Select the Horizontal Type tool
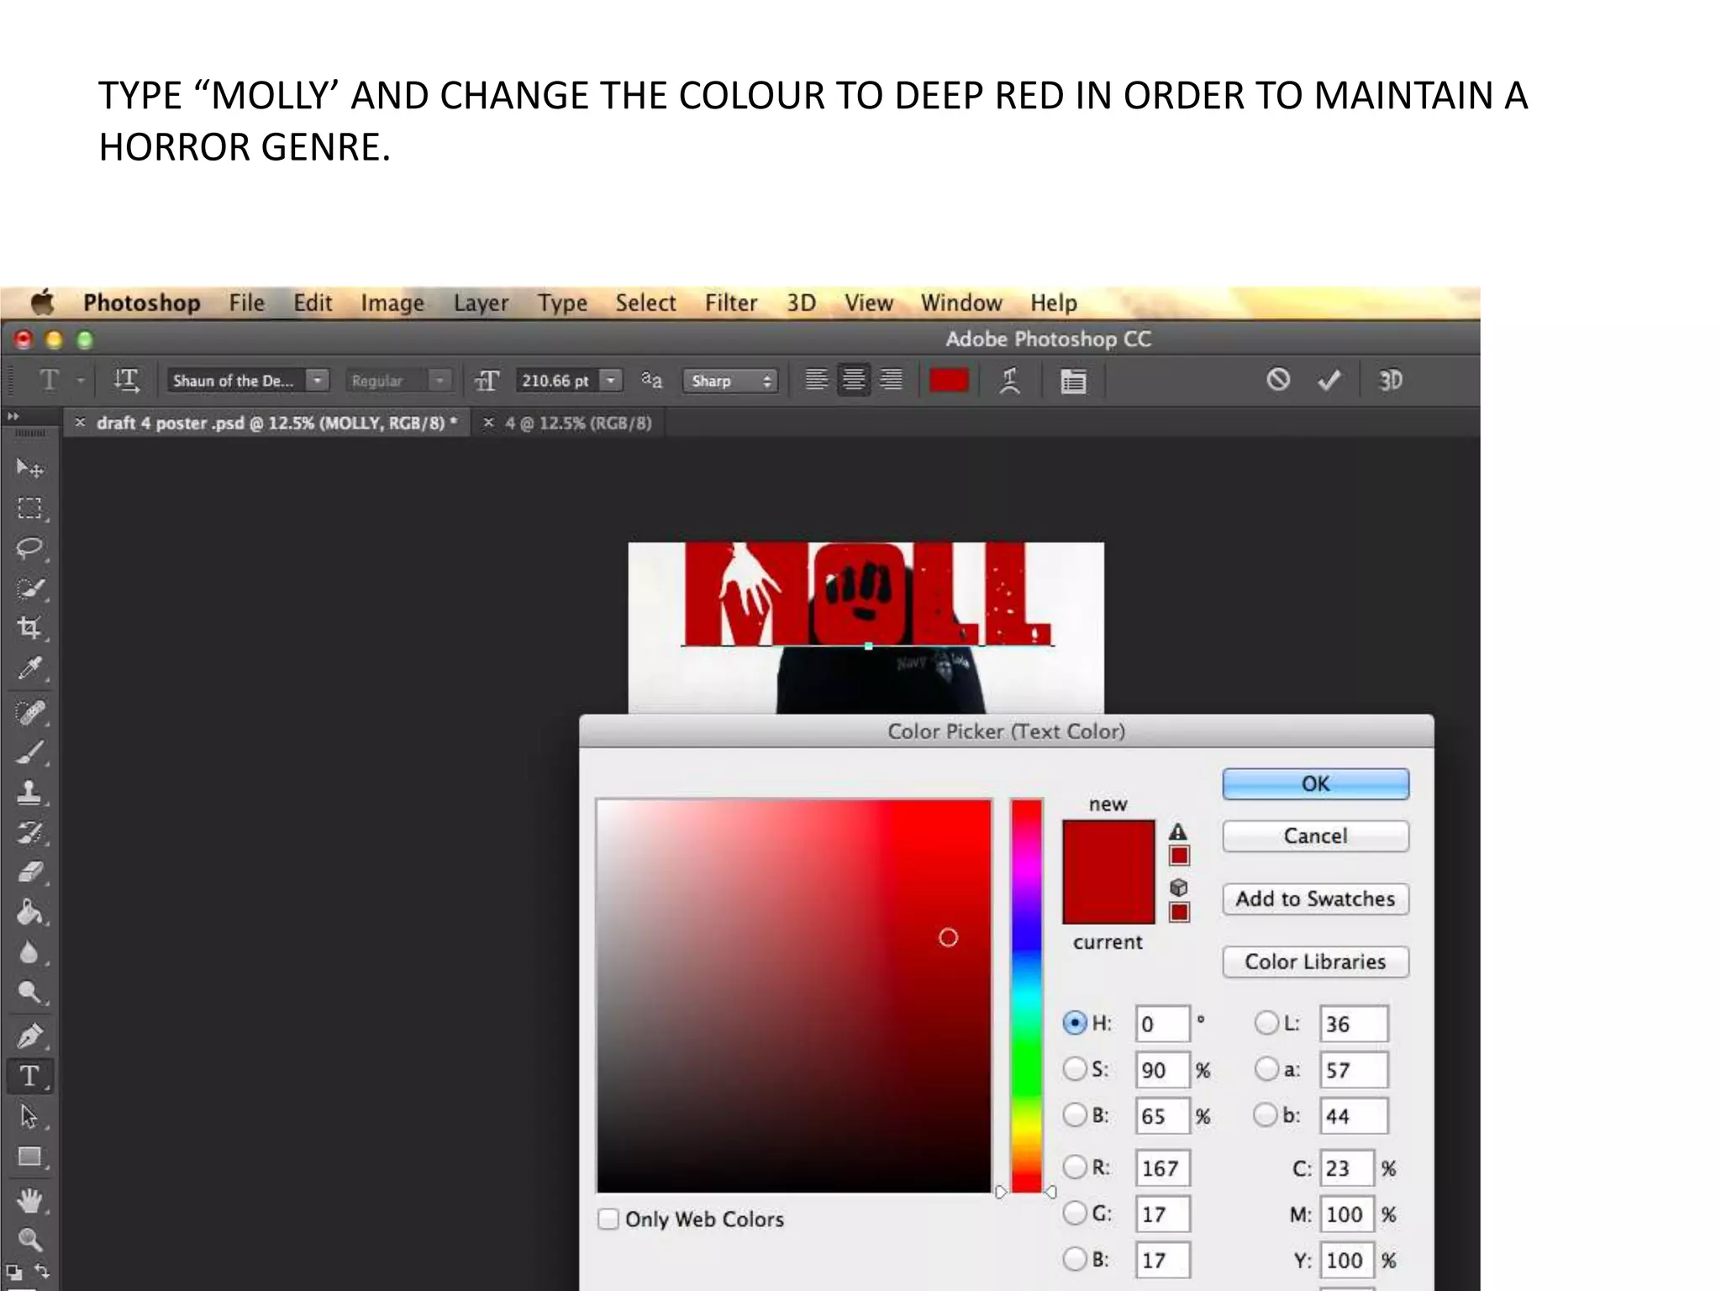The height and width of the screenshot is (1291, 1721). pyautogui.click(x=29, y=1076)
